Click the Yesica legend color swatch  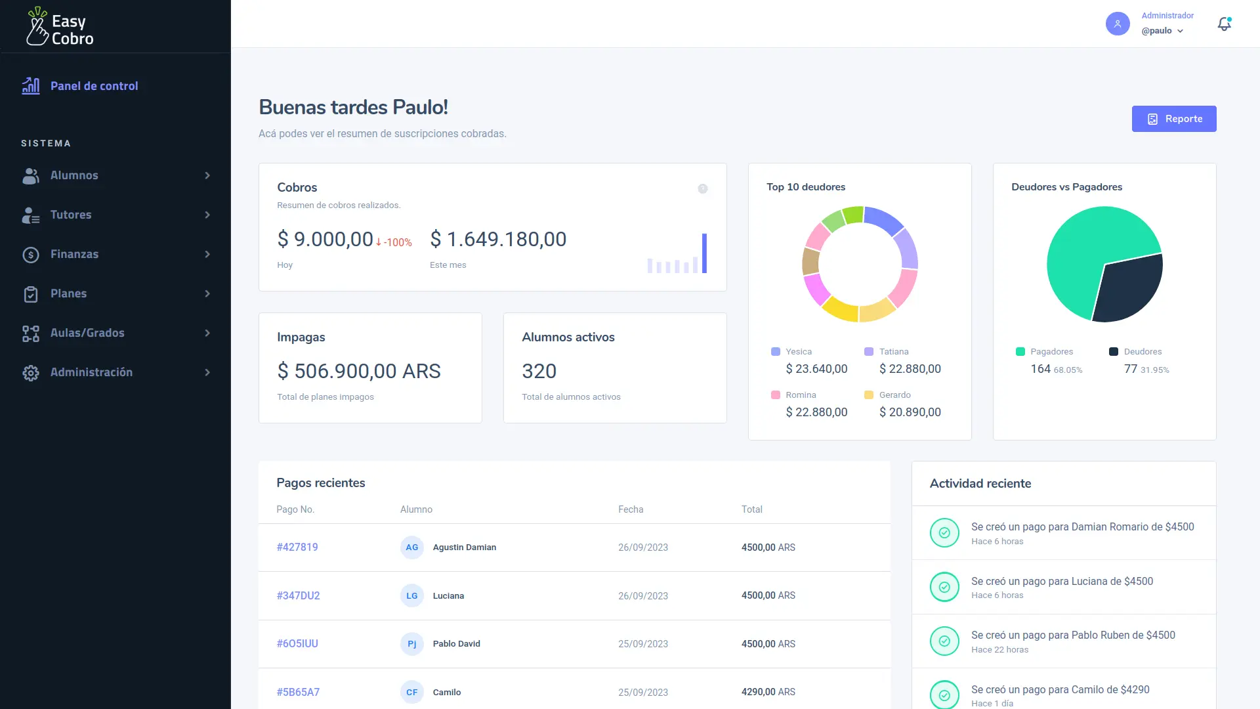pos(776,352)
